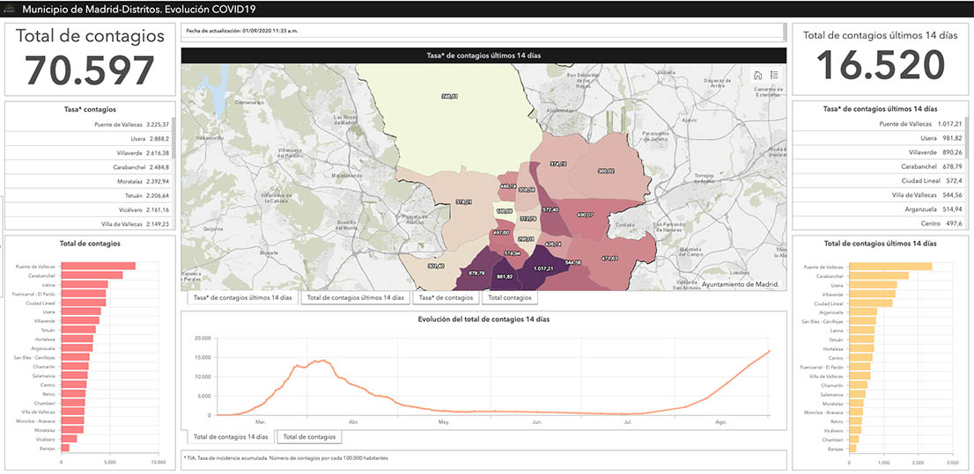Switch chart to 'Total de contagios' tab
This screenshot has width=974, height=474.
[x=308, y=436]
